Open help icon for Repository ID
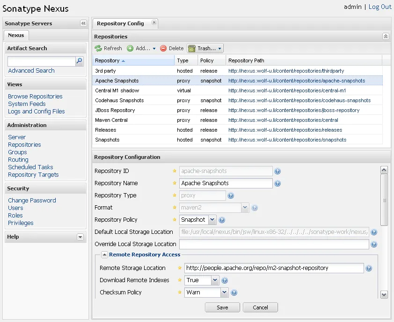 [277, 171]
